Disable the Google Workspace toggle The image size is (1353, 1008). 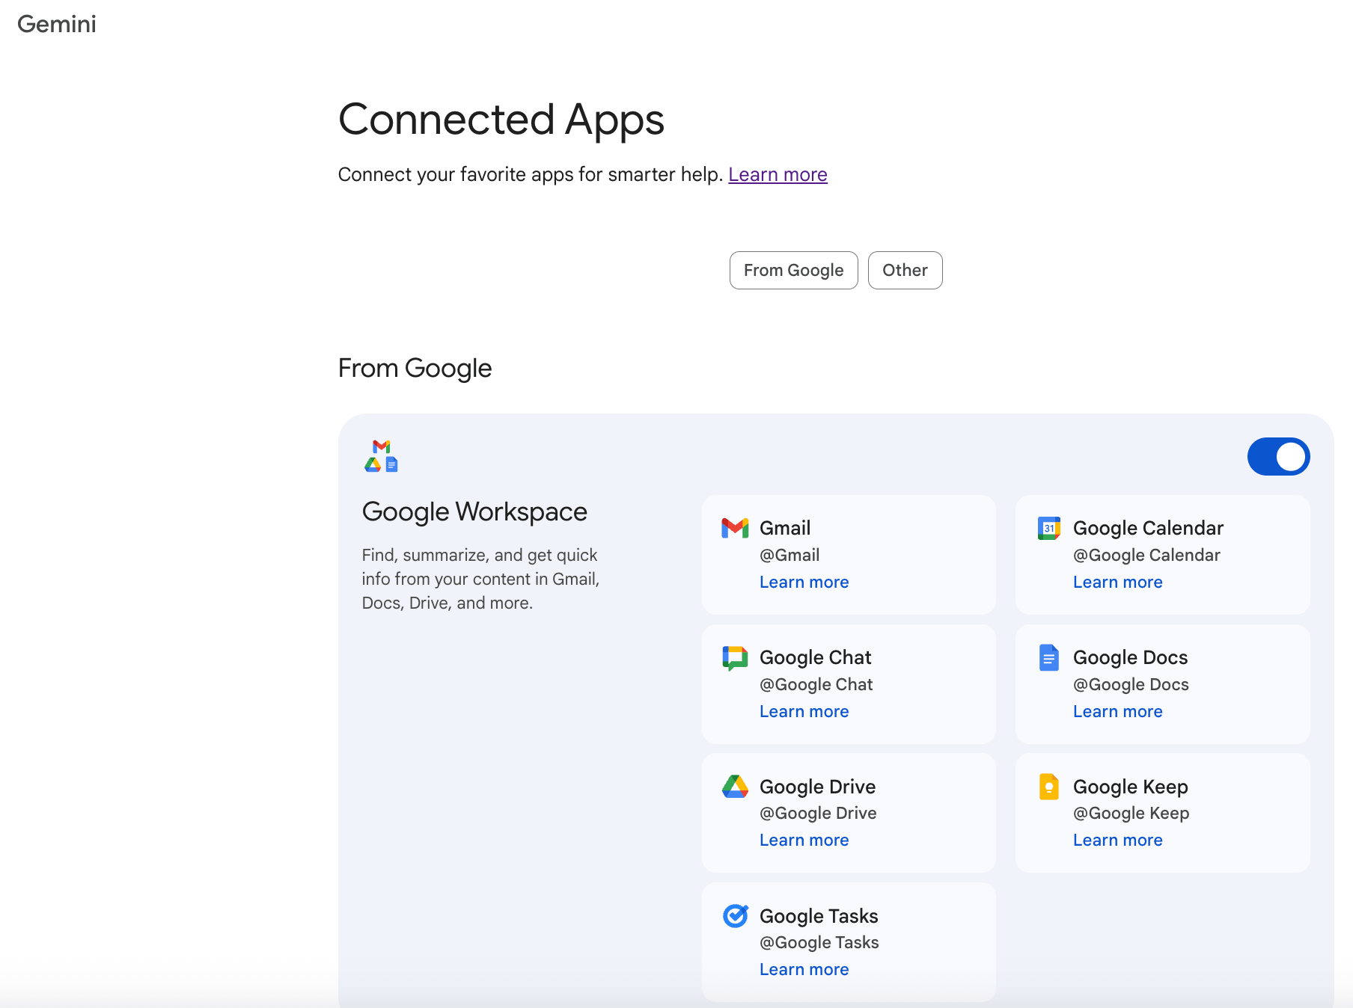click(x=1277, y=457)
